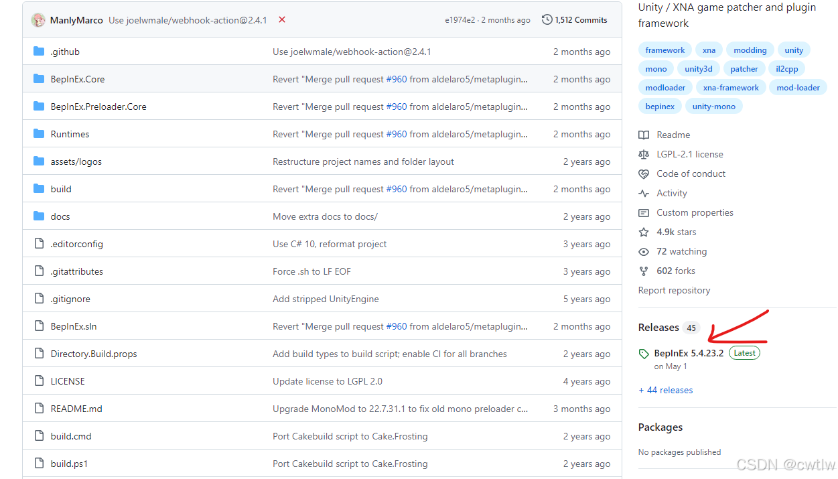Open the .editorconfig file
Screen dimensions: 838x479
pyautogui.click(x=77, y=244)
